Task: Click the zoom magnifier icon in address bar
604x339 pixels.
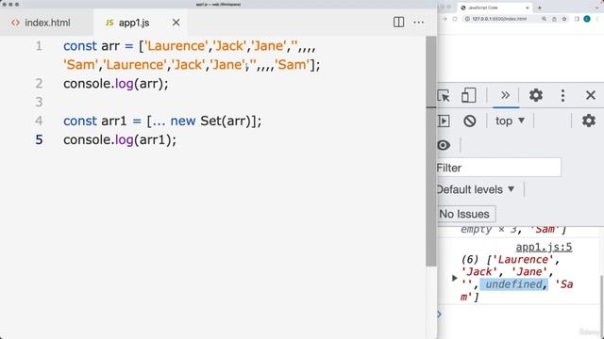Action: point(544,19)
